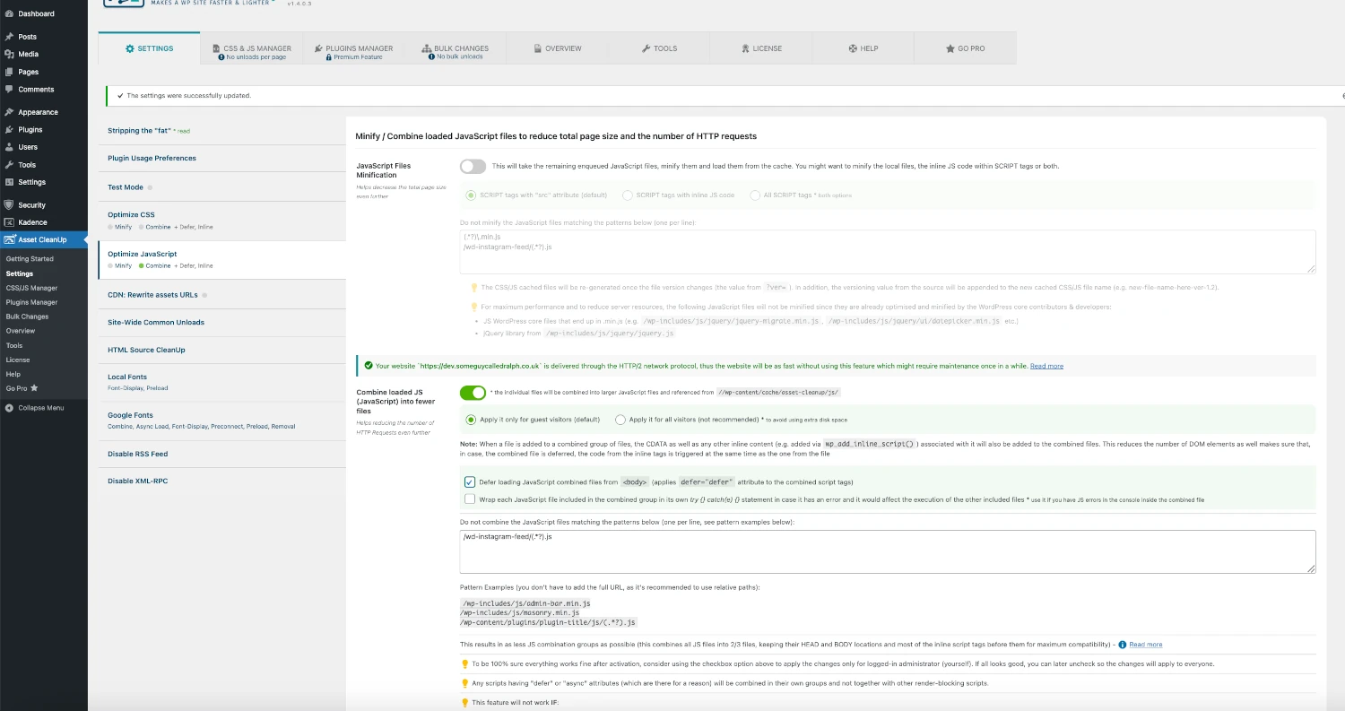Switch to PLUGINS MANAGER tab
Viewport: 1345px width, 711px height.
coord(353,48)
